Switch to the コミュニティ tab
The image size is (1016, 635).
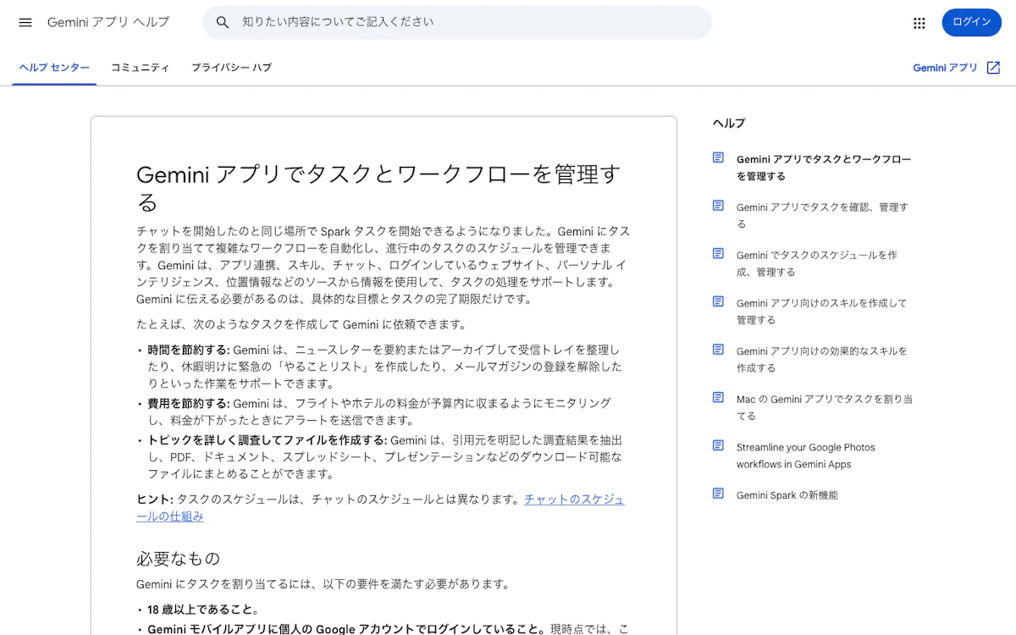tap(140, 68)
